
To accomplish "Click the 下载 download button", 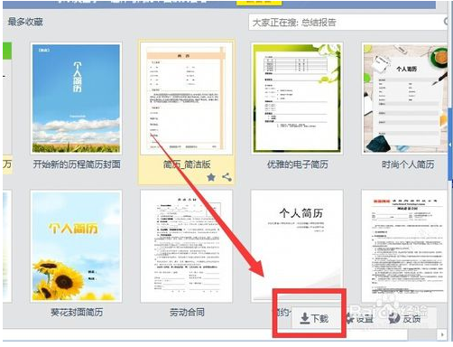I will [314, 318].
